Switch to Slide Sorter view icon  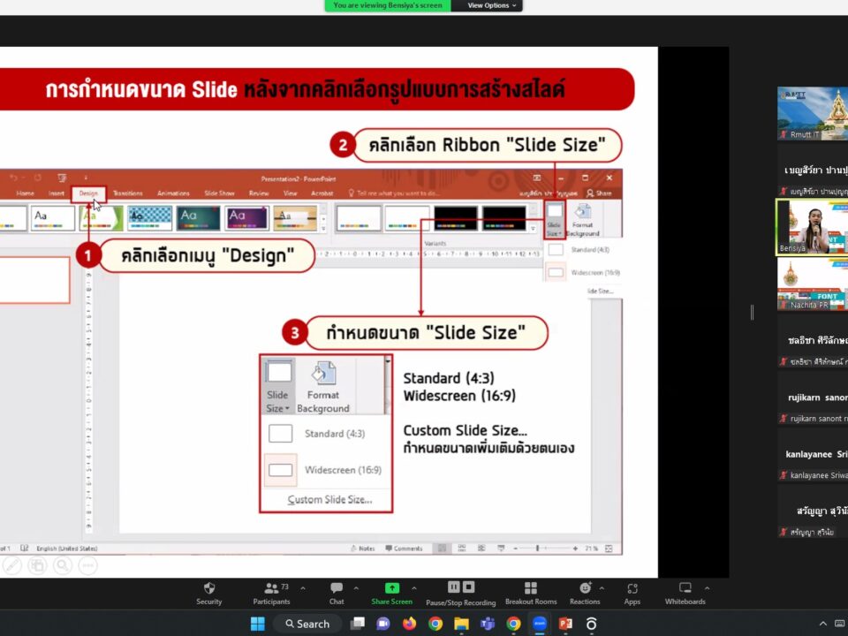click(461, 549)
